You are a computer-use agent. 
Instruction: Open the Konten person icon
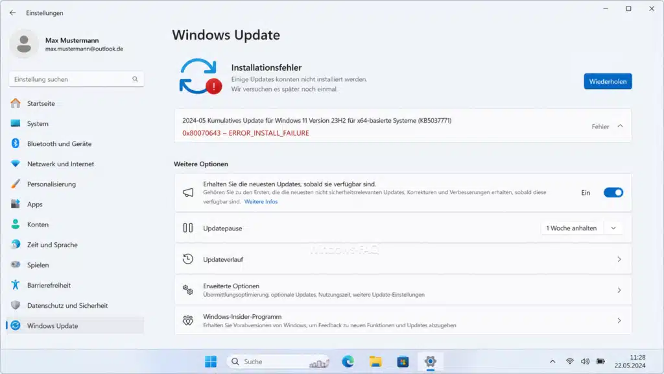[16, 224]
